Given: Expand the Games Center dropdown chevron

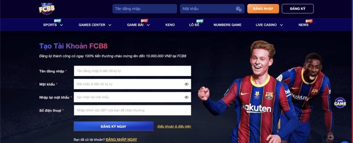Looking at the screenshot, I should 110,25.
